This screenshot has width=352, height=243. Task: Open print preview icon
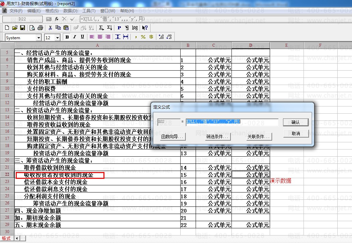(x=32, y=28)
